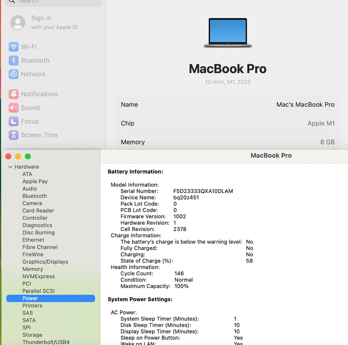
Task: Open Graphics/Displays in System Information
Action: 45,262
